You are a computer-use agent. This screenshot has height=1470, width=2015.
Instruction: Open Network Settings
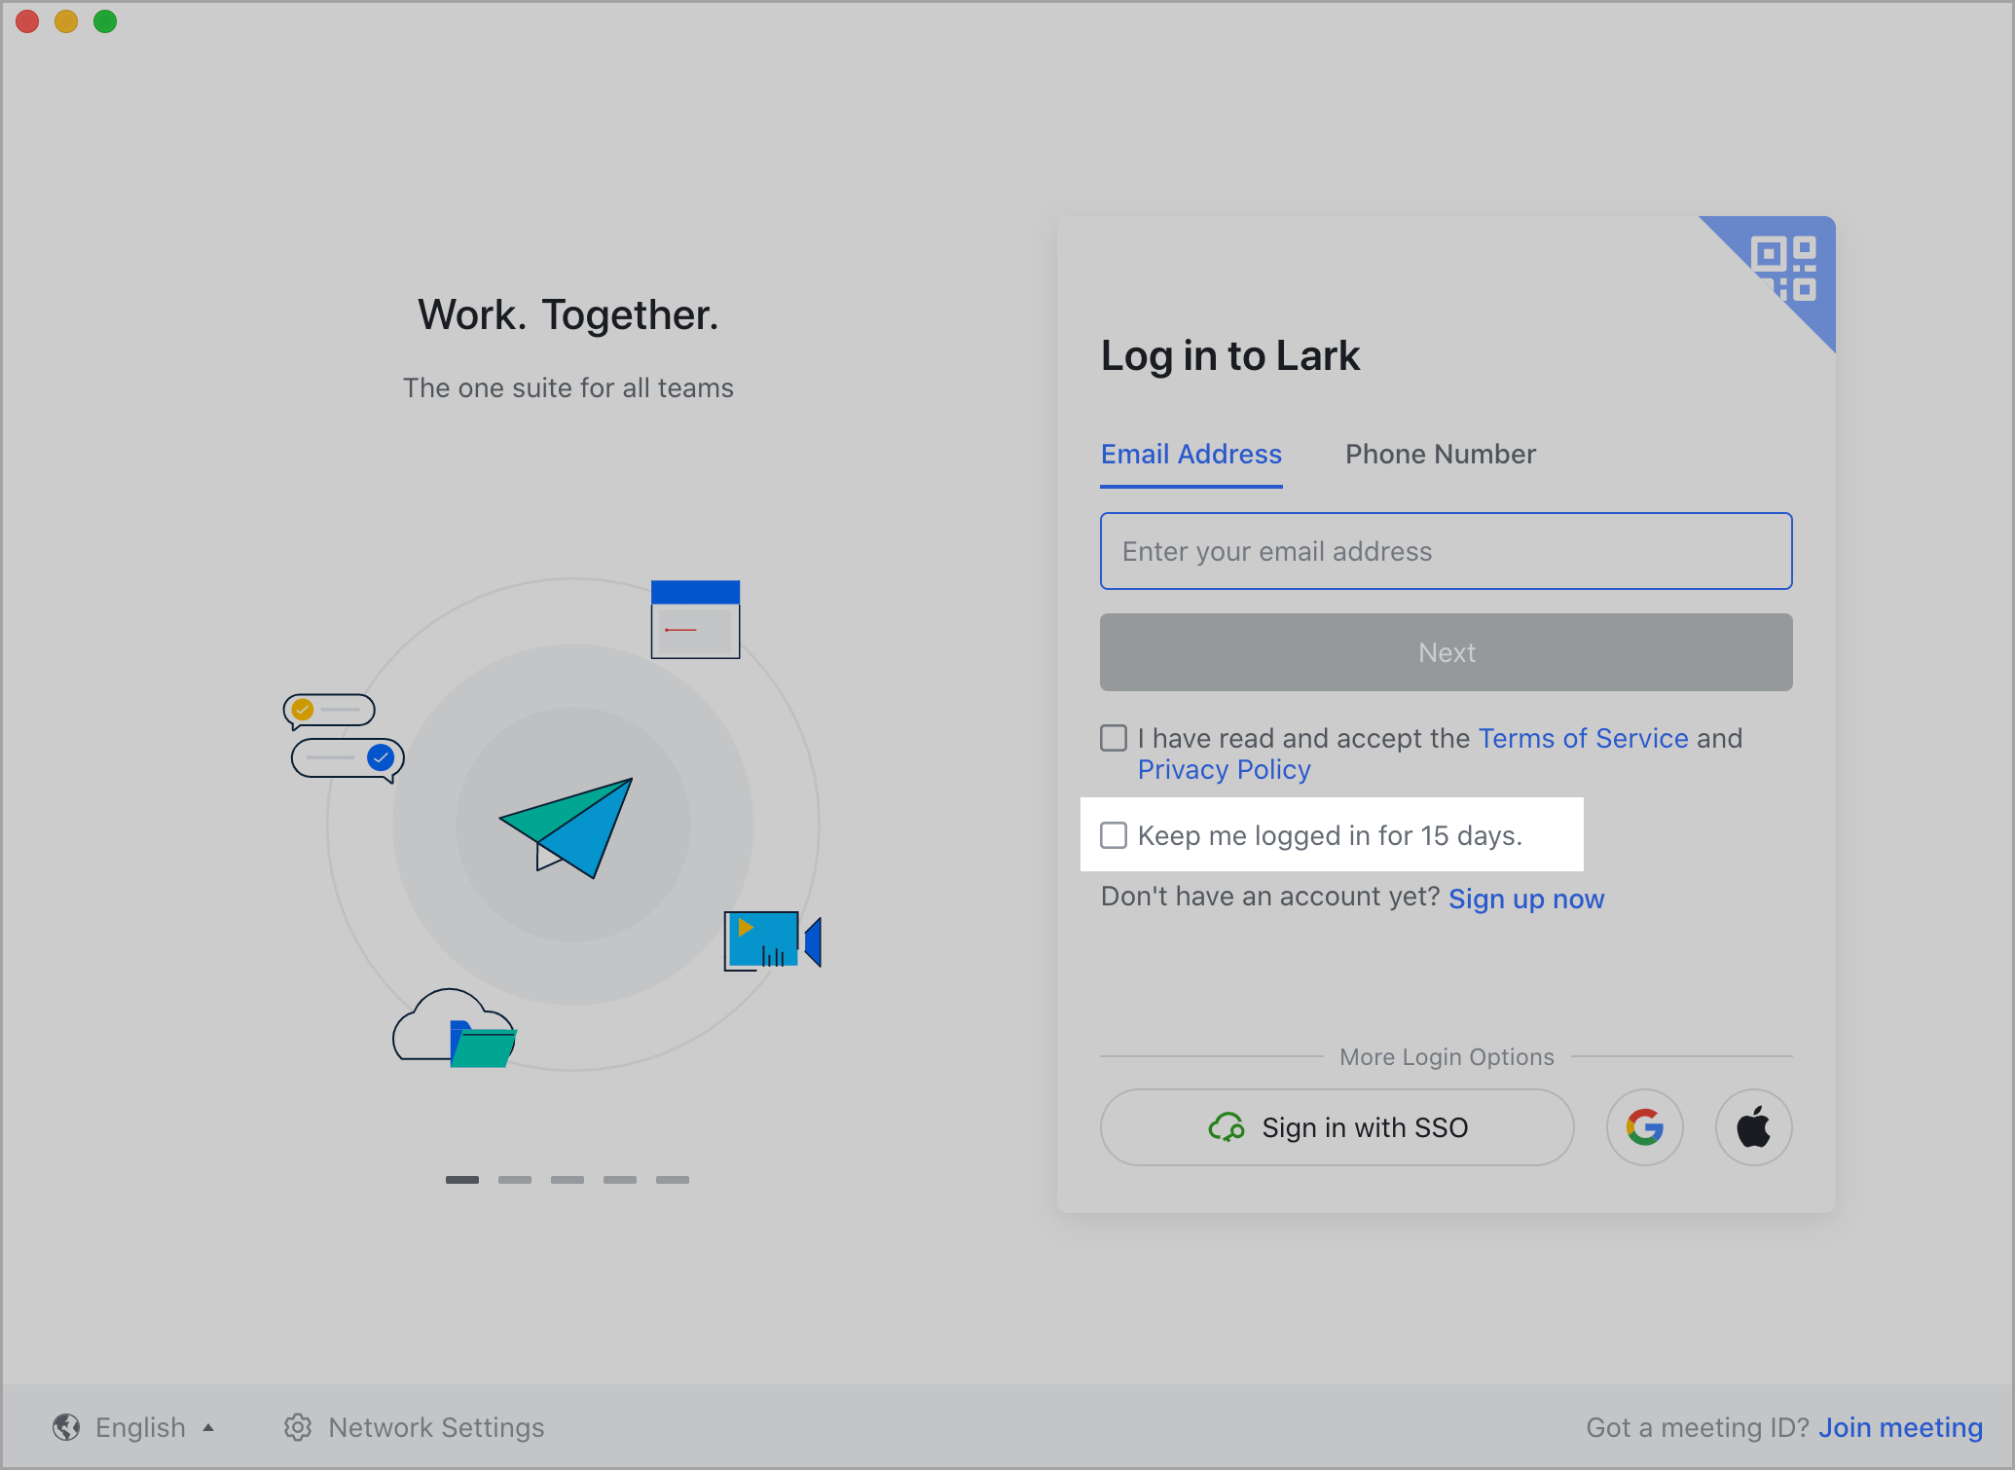pyautogui.click(x=415, y=1427)
